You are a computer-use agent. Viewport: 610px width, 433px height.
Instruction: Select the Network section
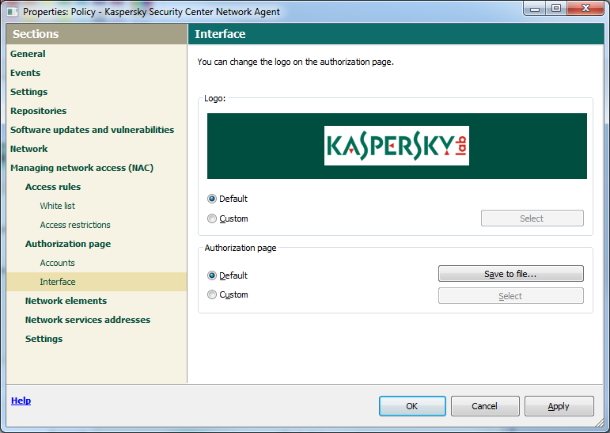[28, 149]
